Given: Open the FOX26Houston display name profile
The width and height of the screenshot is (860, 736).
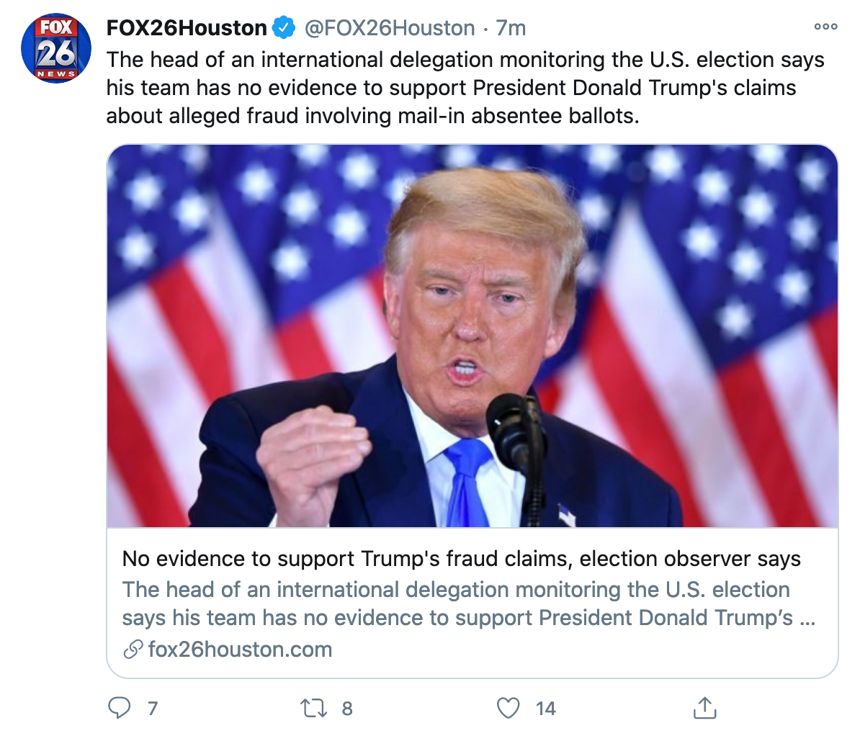Looking at the screenshot, I should (187, 28).
